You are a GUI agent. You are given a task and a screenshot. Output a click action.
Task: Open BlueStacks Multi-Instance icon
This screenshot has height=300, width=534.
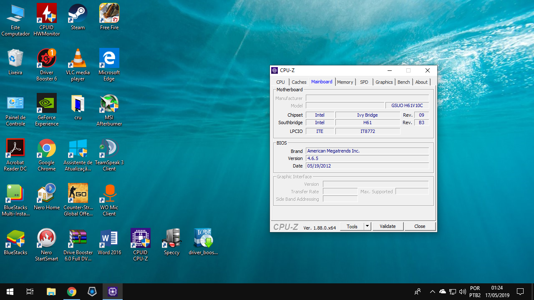pos(15,200)
